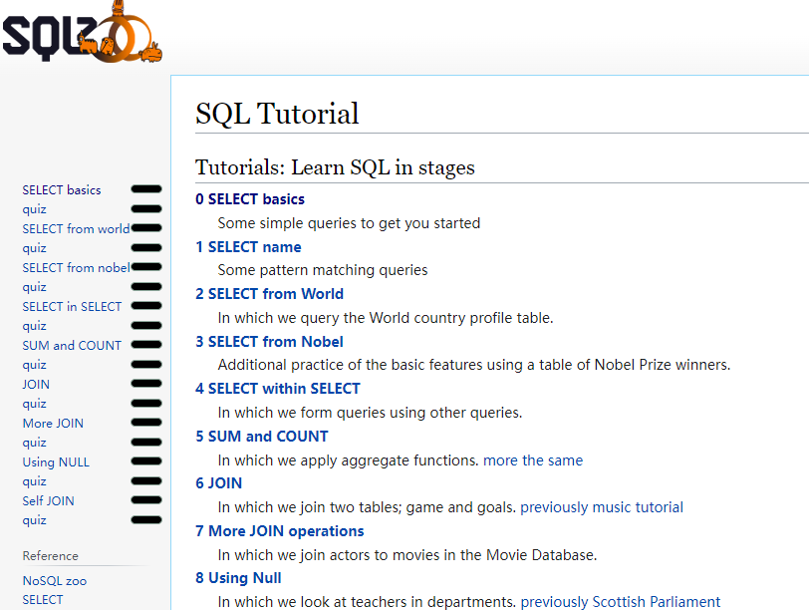This screenshot has height=610, width=809.
Task: Open the 7 More JOIN operations tutorial
Action: pyautogui.click(x=280, y=531)
